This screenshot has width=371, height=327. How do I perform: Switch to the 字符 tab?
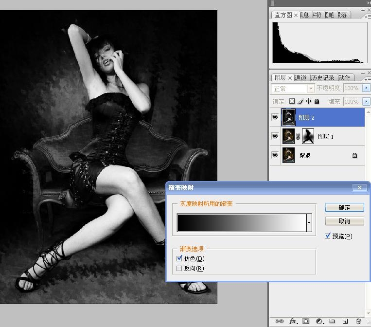pos(317,15)
